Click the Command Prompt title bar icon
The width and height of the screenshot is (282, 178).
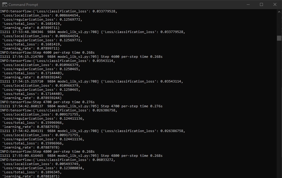click(x=5, y=5)
